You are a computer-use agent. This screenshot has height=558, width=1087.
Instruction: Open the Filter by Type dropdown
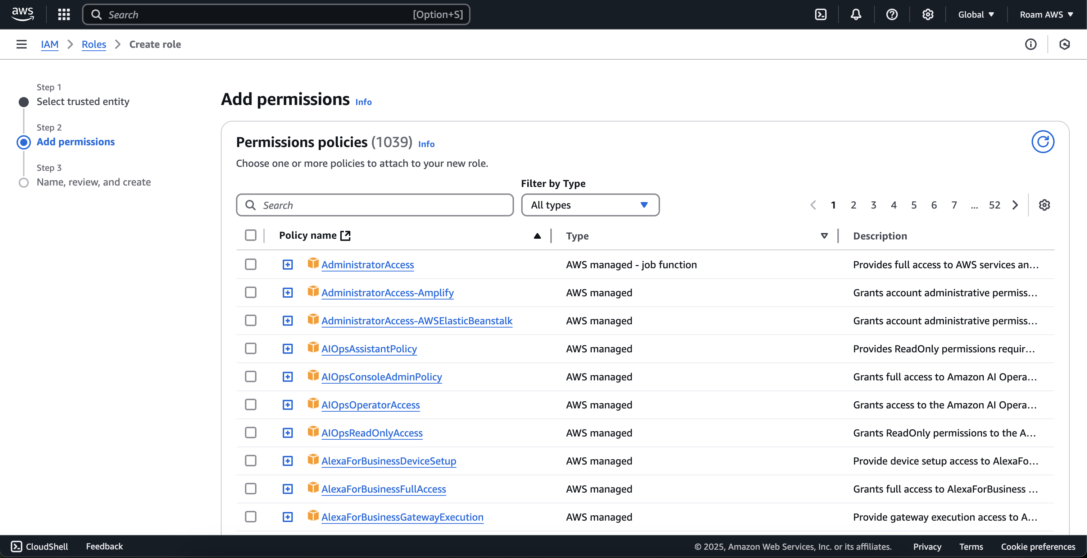[x=590, y=205]
